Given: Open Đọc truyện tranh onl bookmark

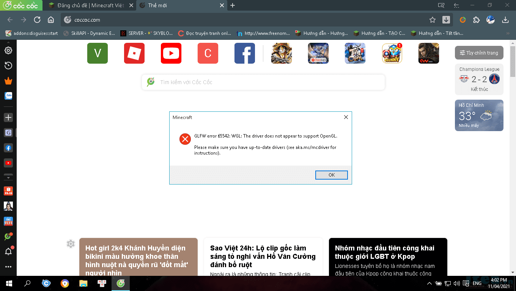Looking at the screenshot, I should tap(205, 33).
